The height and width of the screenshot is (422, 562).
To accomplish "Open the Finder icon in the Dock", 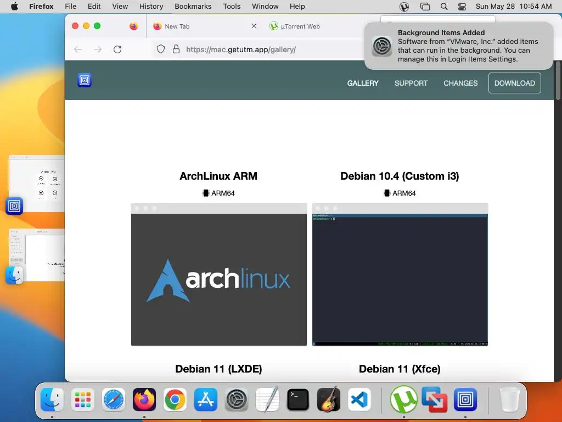I will 52,399.
